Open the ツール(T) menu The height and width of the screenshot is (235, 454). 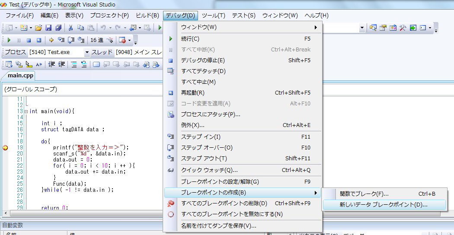click(214, 16)
